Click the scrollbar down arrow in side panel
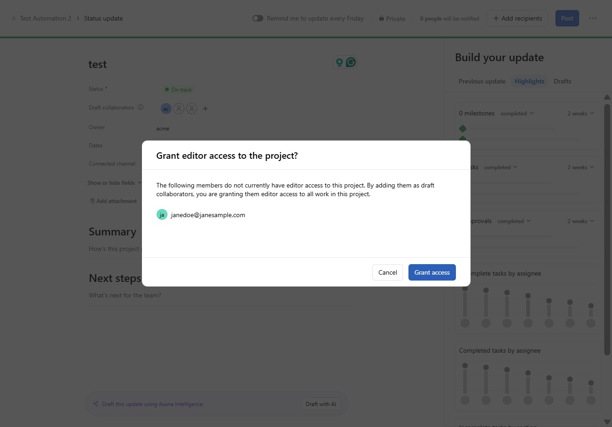Image resolution: width=612 pixels, height=427 pixels. (607, 422)
